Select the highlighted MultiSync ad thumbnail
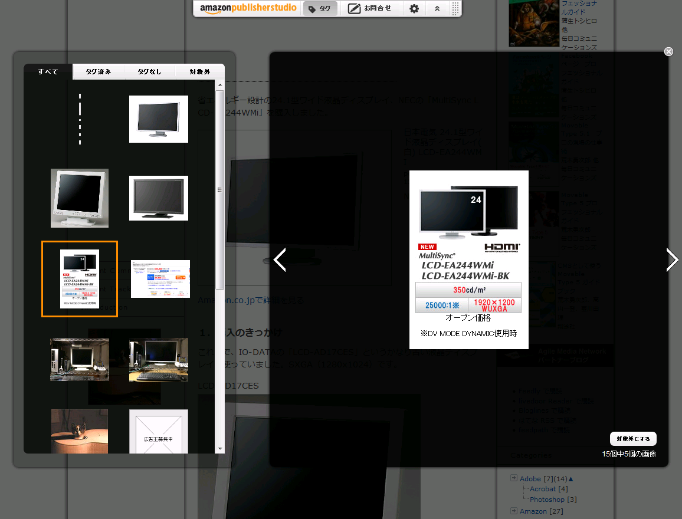The height and width of the screenshot is (519, 682). [x=80, y=279]
